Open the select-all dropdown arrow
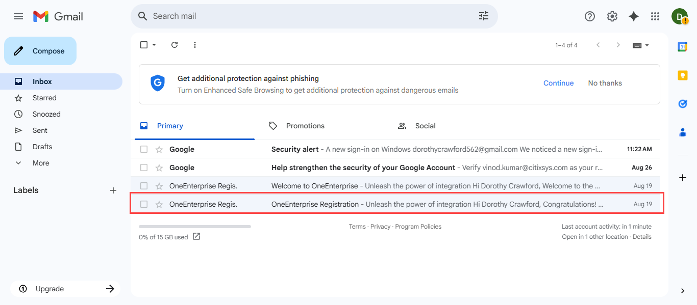 [x=154, y=45]
